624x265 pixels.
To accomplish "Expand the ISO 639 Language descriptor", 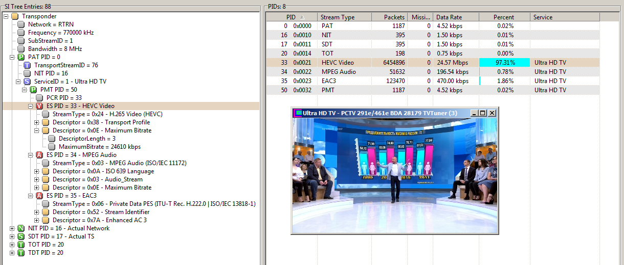I will pos(37,171).
